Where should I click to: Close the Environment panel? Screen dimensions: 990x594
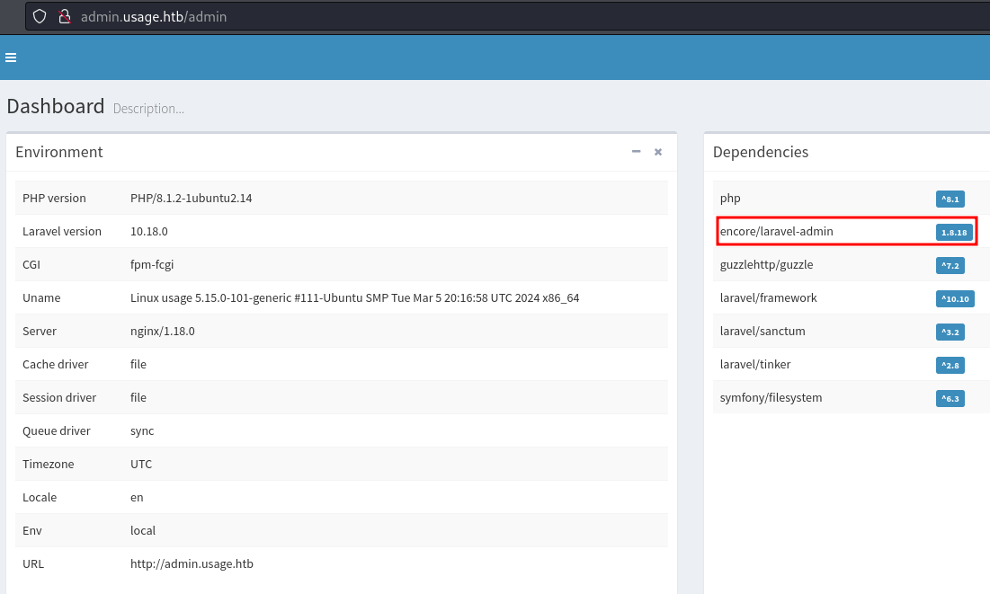[x=658, y=152]
